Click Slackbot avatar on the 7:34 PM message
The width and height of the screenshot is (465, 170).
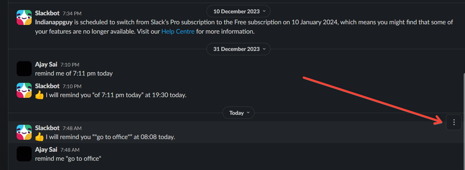click(24, 17)
